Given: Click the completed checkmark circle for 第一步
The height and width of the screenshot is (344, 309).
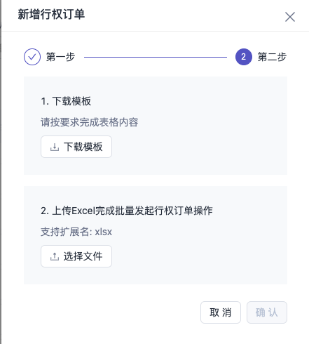Looking at the screenshot, I should pos(32,57).
